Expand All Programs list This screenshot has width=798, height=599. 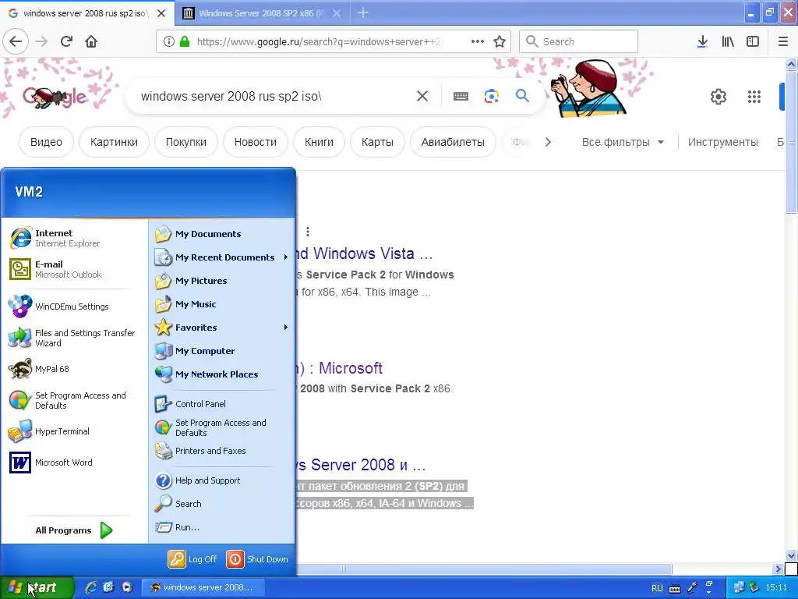click(74, 530)
